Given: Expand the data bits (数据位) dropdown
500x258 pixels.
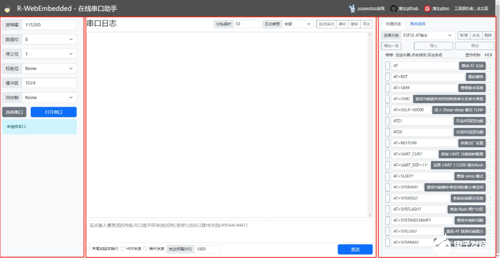Looking at the screenshot, I should [49, 39].
